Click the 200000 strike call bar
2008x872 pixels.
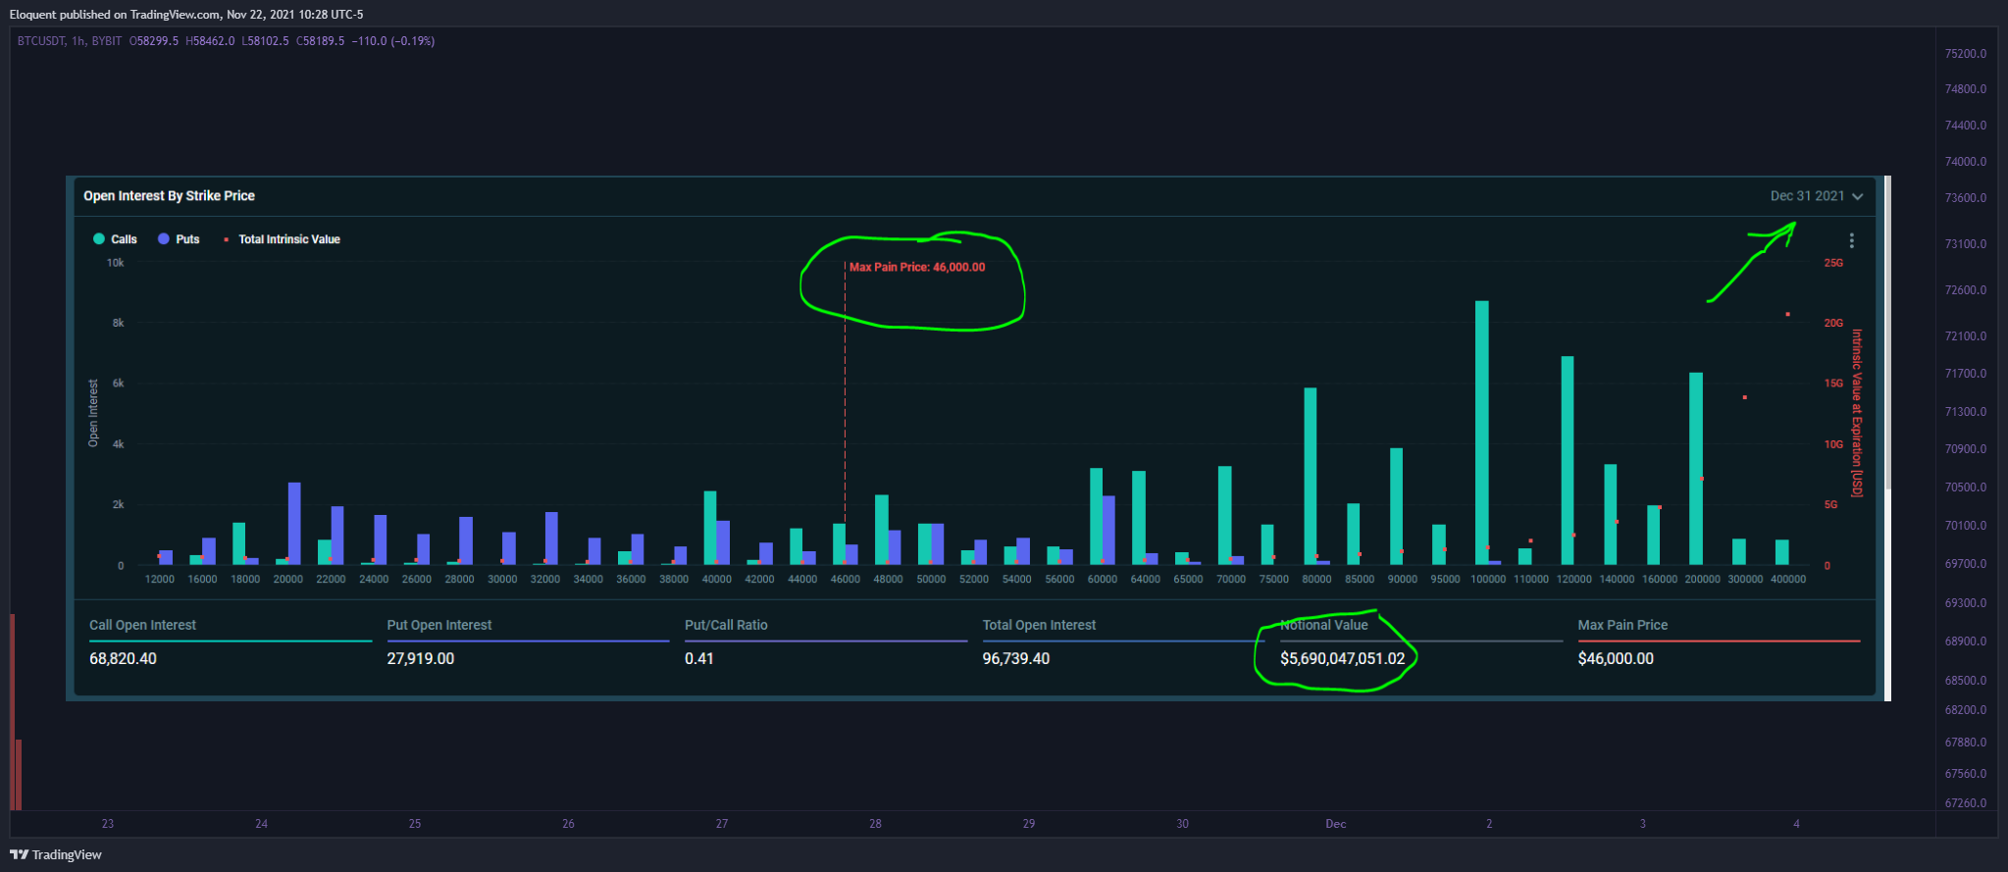coord(1696,468)
